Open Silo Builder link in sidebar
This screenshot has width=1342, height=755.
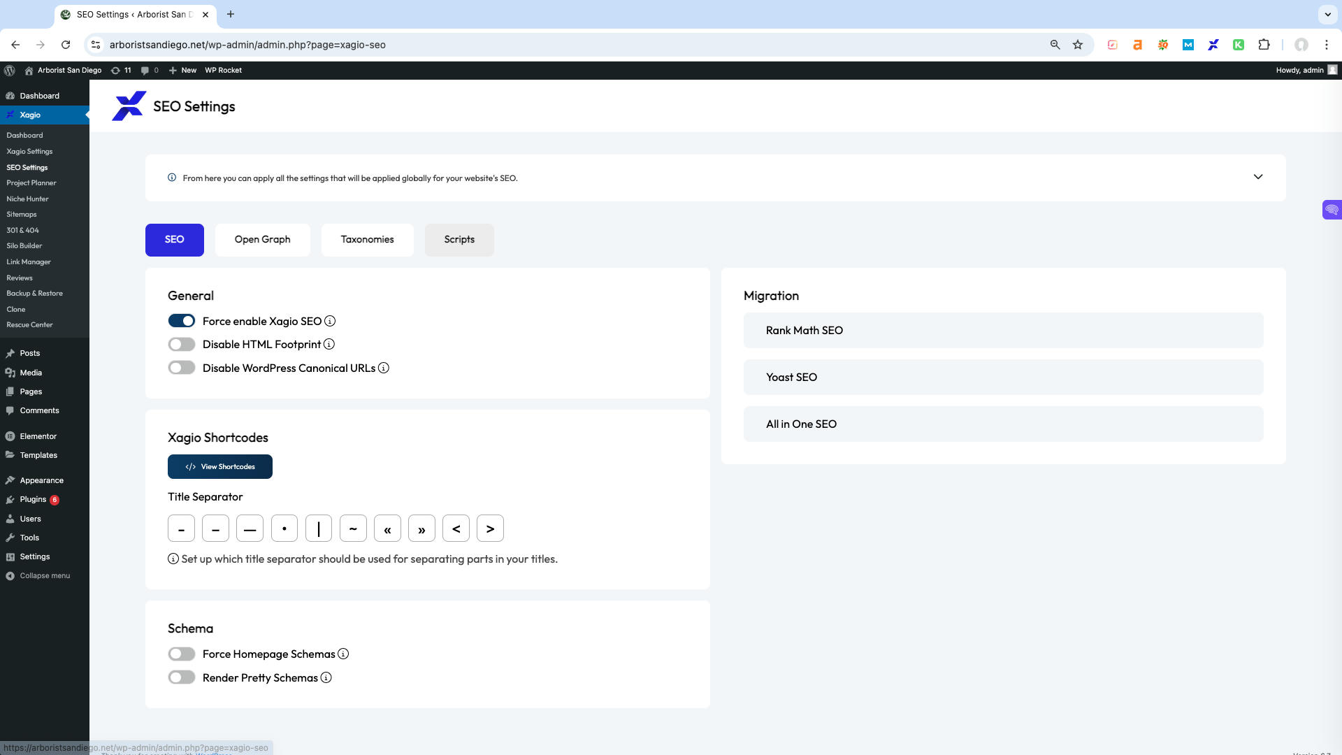tap(24, 245)
